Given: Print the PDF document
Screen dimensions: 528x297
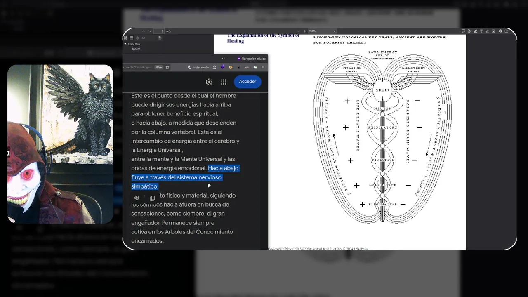Looking at the screenshot, I should tap(500, 31).
